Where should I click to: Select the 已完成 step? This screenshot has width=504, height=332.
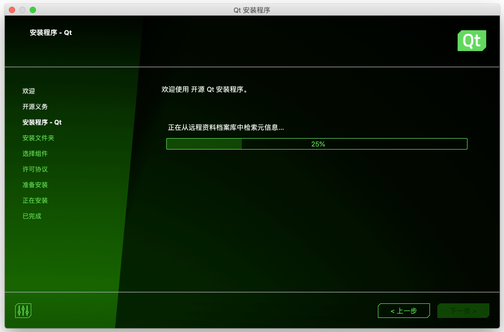(x=32, y=216)
